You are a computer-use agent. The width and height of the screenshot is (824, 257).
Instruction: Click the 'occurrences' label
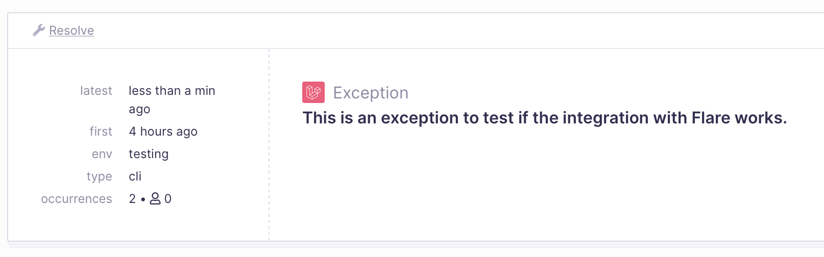[x=77, y=199]
